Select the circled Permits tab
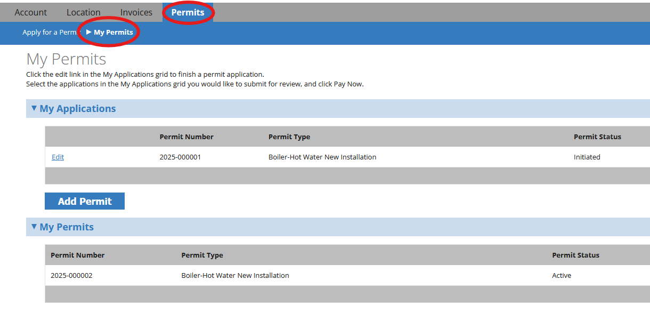Viewport: 650px width, 312px height. [188, 12]
